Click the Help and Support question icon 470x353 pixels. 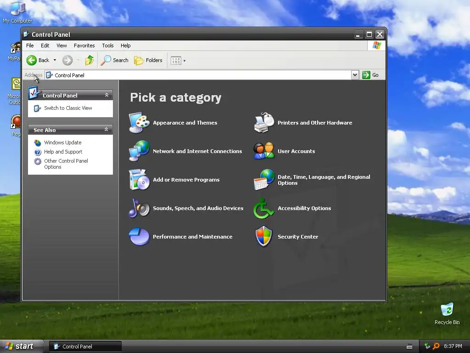pos(38,152)
